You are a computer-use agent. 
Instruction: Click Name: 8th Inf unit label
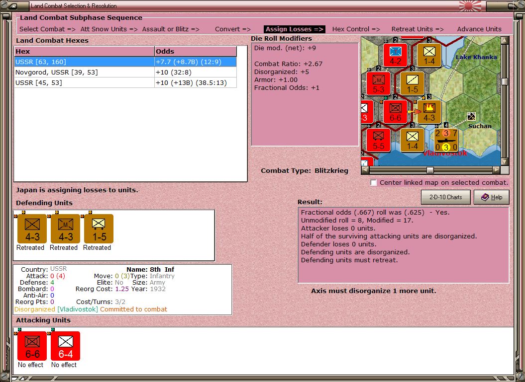tap(150, 269)
